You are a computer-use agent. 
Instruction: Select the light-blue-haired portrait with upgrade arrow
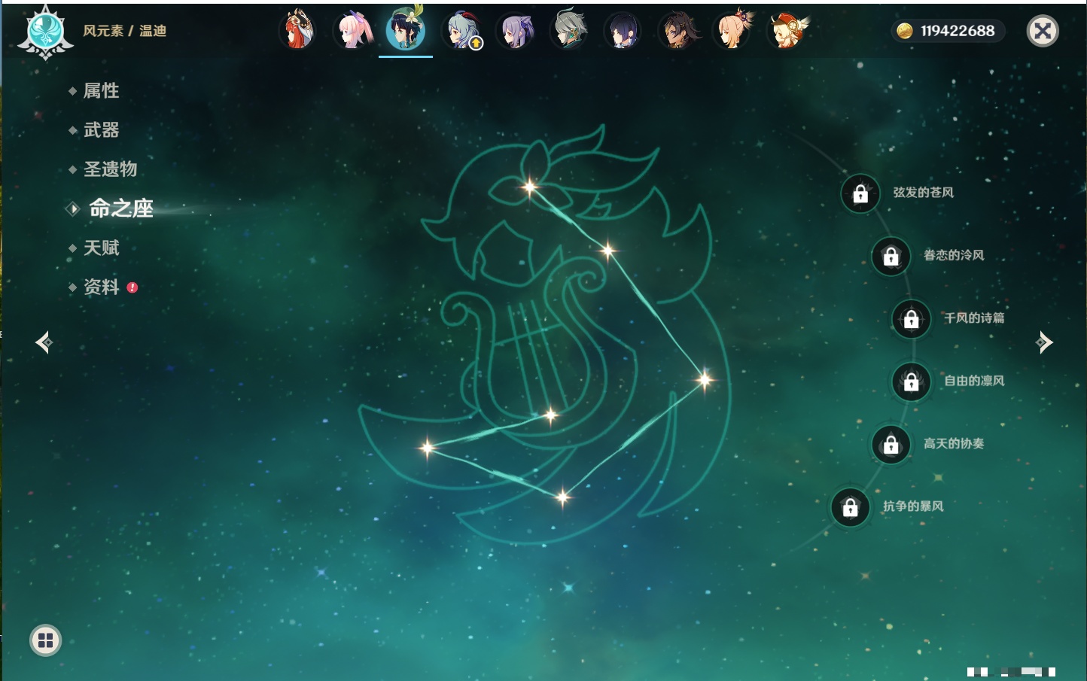point(461,30)
